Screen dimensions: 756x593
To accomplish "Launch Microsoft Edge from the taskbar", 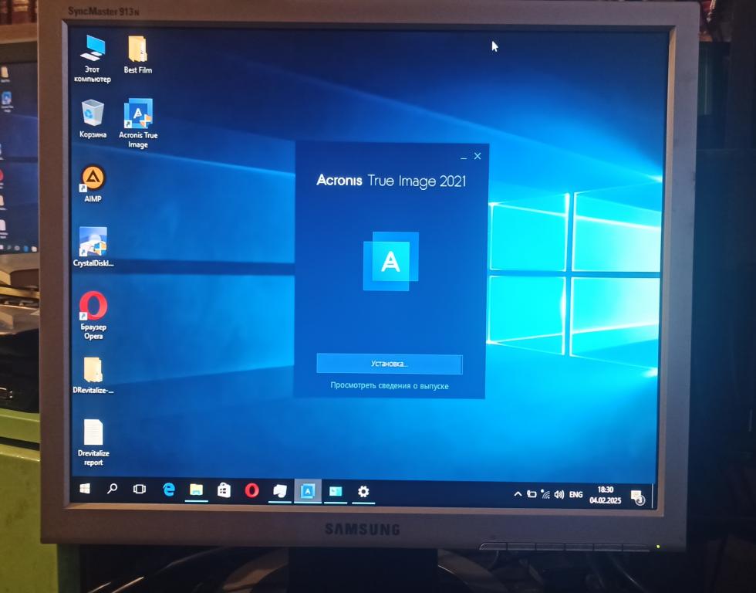I will coord(168,490).
